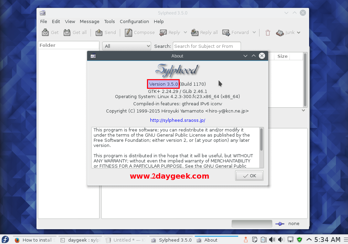Click the Get mail toolbar icon

45,32
